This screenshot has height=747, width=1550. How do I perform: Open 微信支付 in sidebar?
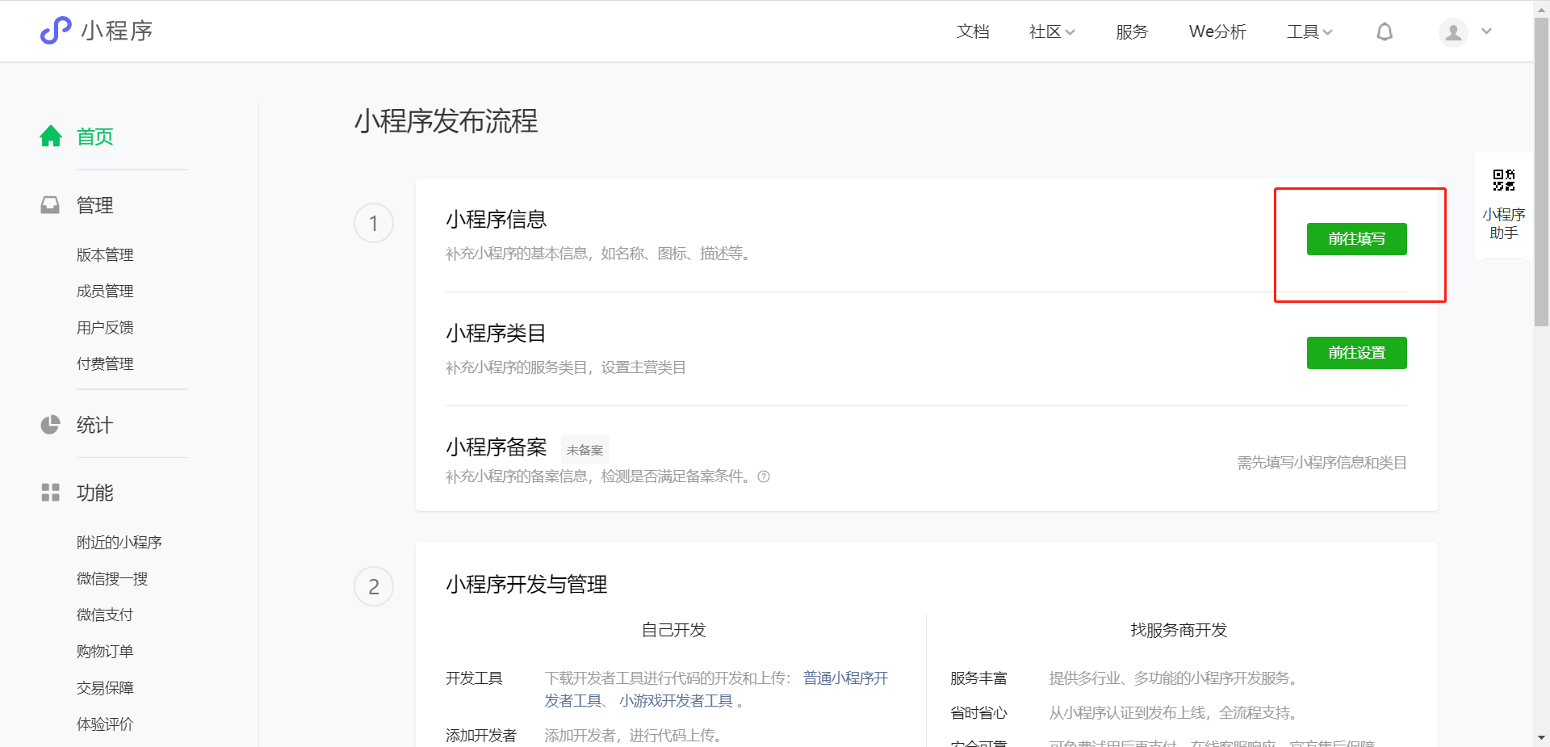click(105, 615)
